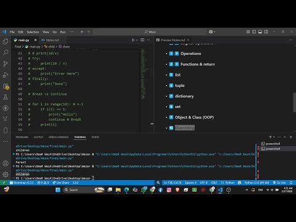The image size is (296, 222).
Task: Open the Testing flask view
Action: (6, 97)
